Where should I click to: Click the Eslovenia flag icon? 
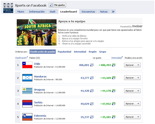(x=27, y=117)
